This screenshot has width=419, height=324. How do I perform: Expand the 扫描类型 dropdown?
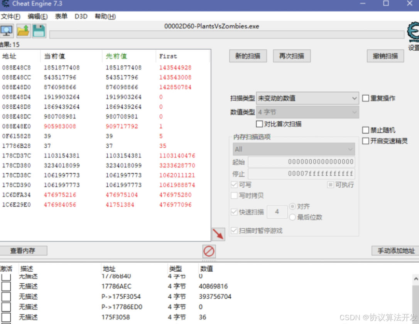pos(307,98)
